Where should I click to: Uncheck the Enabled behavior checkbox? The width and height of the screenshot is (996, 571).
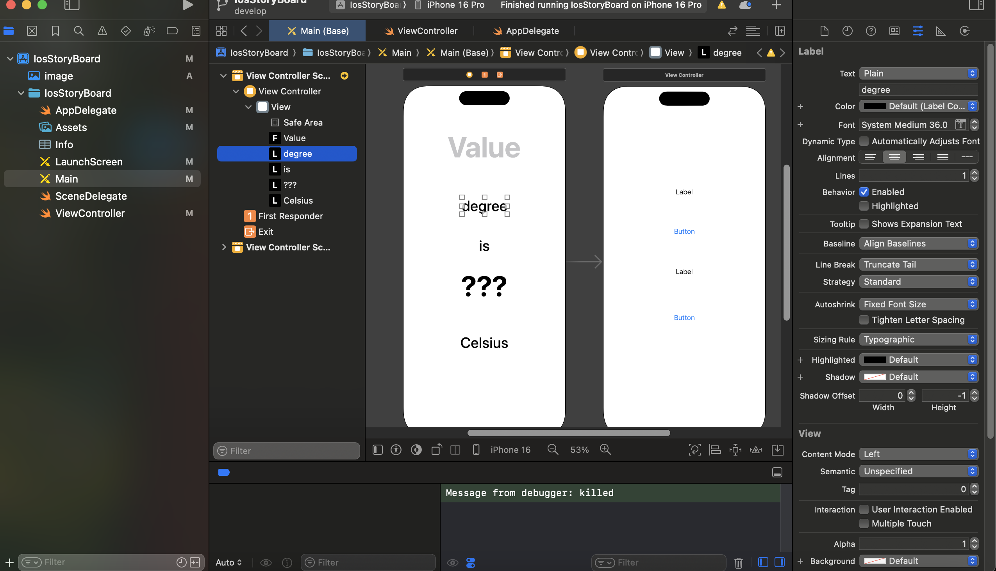point(864,192)
